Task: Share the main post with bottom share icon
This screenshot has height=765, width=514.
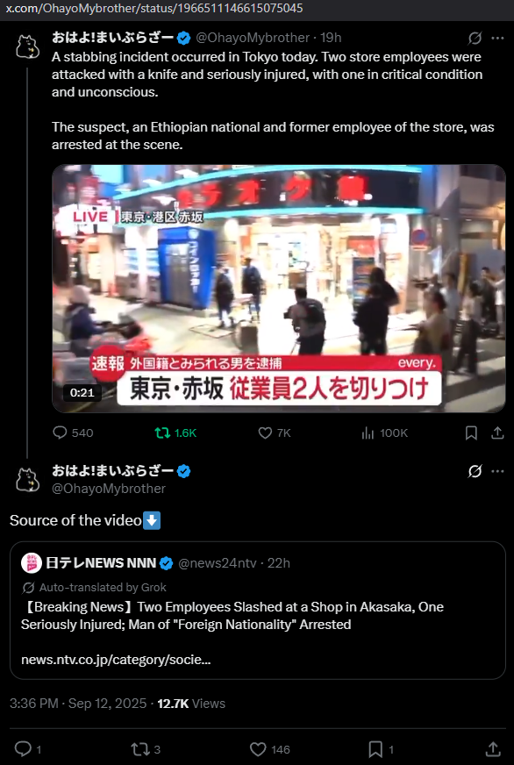Action: (493, 749)
